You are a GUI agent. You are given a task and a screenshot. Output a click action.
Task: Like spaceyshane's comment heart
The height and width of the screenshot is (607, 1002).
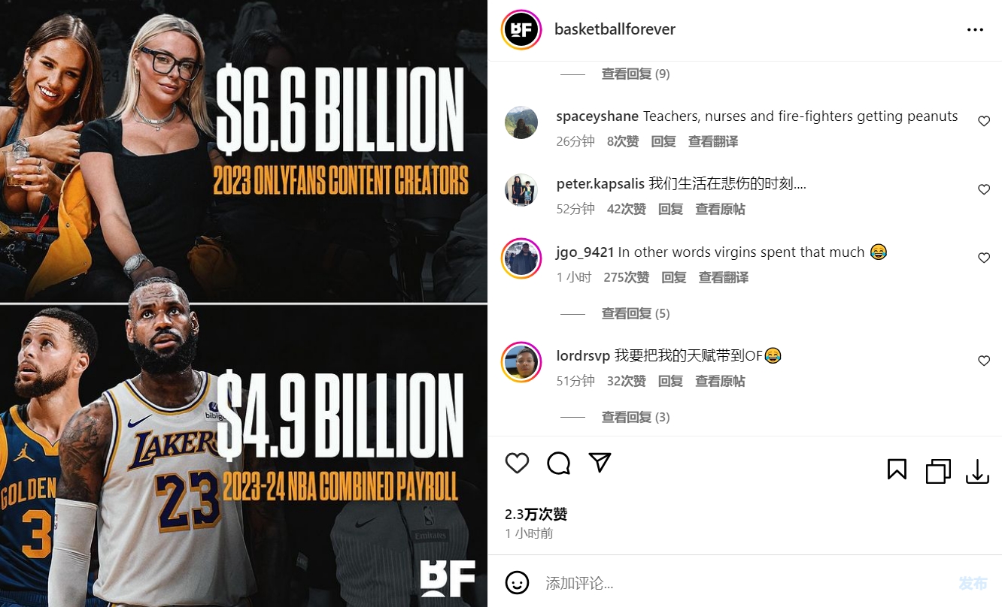(x=984, y=121)
